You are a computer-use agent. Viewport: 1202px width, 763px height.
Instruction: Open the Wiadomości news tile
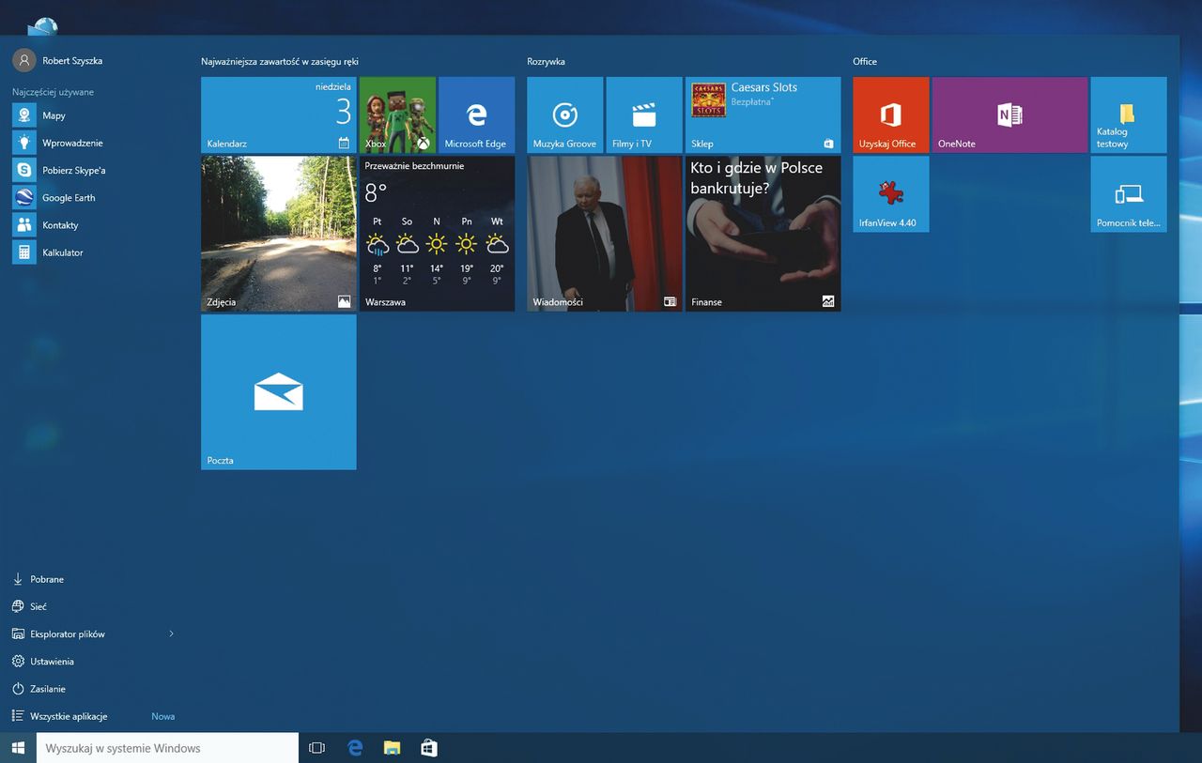pyautogui.click(x=605, y=234)
